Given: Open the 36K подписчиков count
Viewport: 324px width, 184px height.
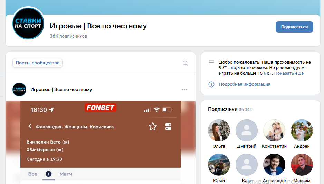Looking at the screenshot, I should click(x=68, y=36).
